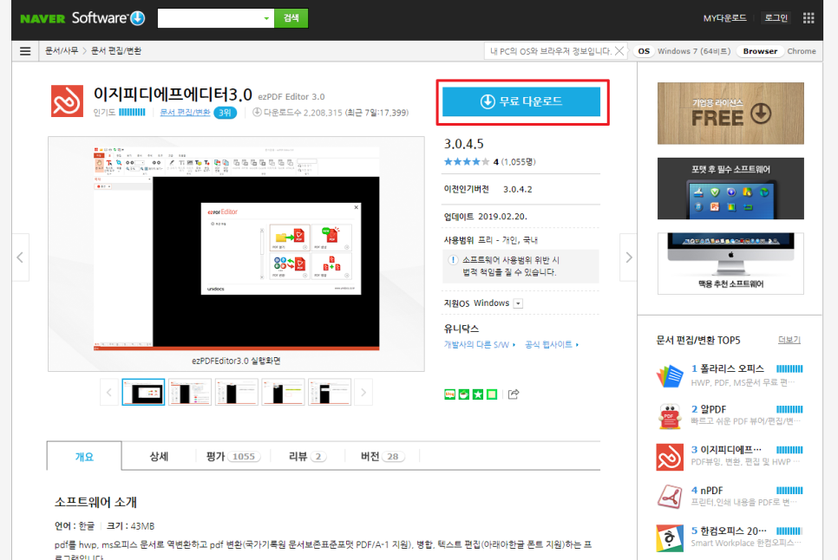Viewport: 838px width, 560px height.
Task: Open the apps grid icon in header
Action: [809, 18]
